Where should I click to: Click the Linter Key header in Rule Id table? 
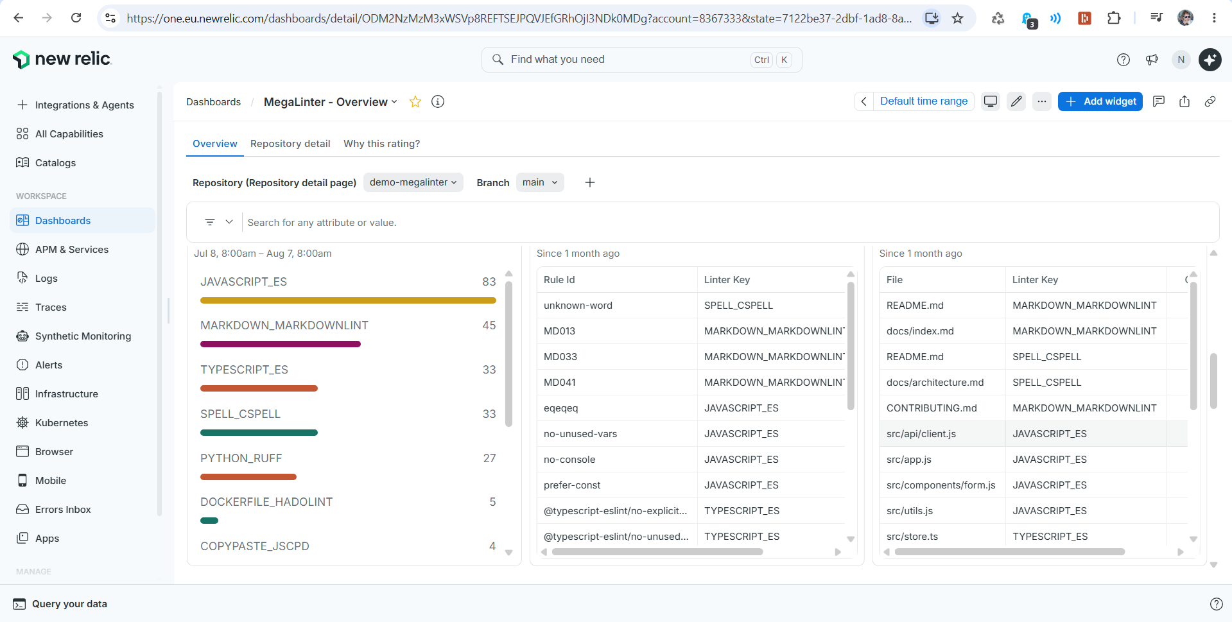pos(727,280)
